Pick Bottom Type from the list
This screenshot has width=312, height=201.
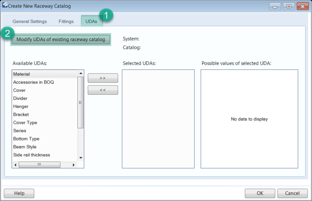point(45,139)
